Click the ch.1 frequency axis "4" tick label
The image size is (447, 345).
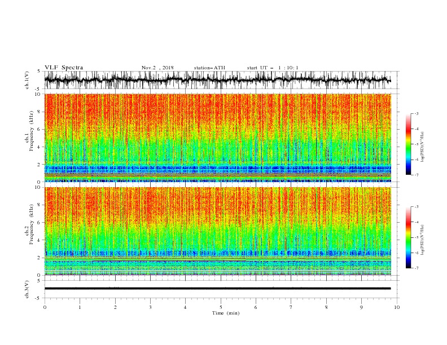pos(39,147)
